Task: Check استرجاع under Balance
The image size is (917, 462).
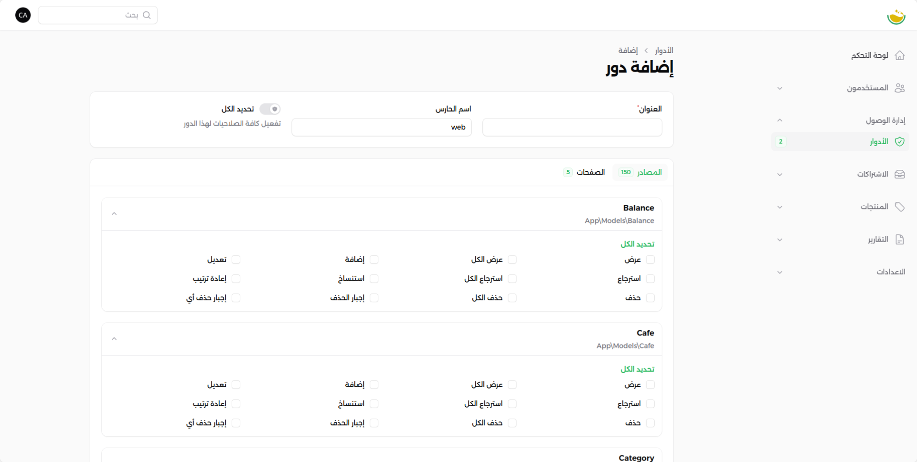Action: [x=650, y=279]
